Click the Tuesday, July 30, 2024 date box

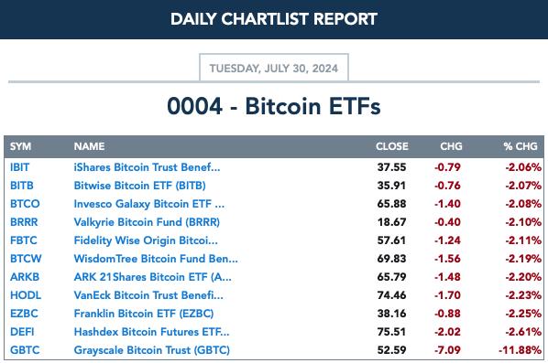pos(274,68)
